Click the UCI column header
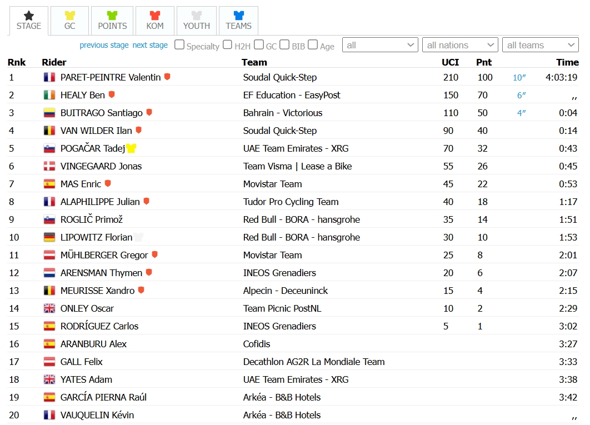The width and height of the screenshot is (590, 425). click(x=451, y=62)
